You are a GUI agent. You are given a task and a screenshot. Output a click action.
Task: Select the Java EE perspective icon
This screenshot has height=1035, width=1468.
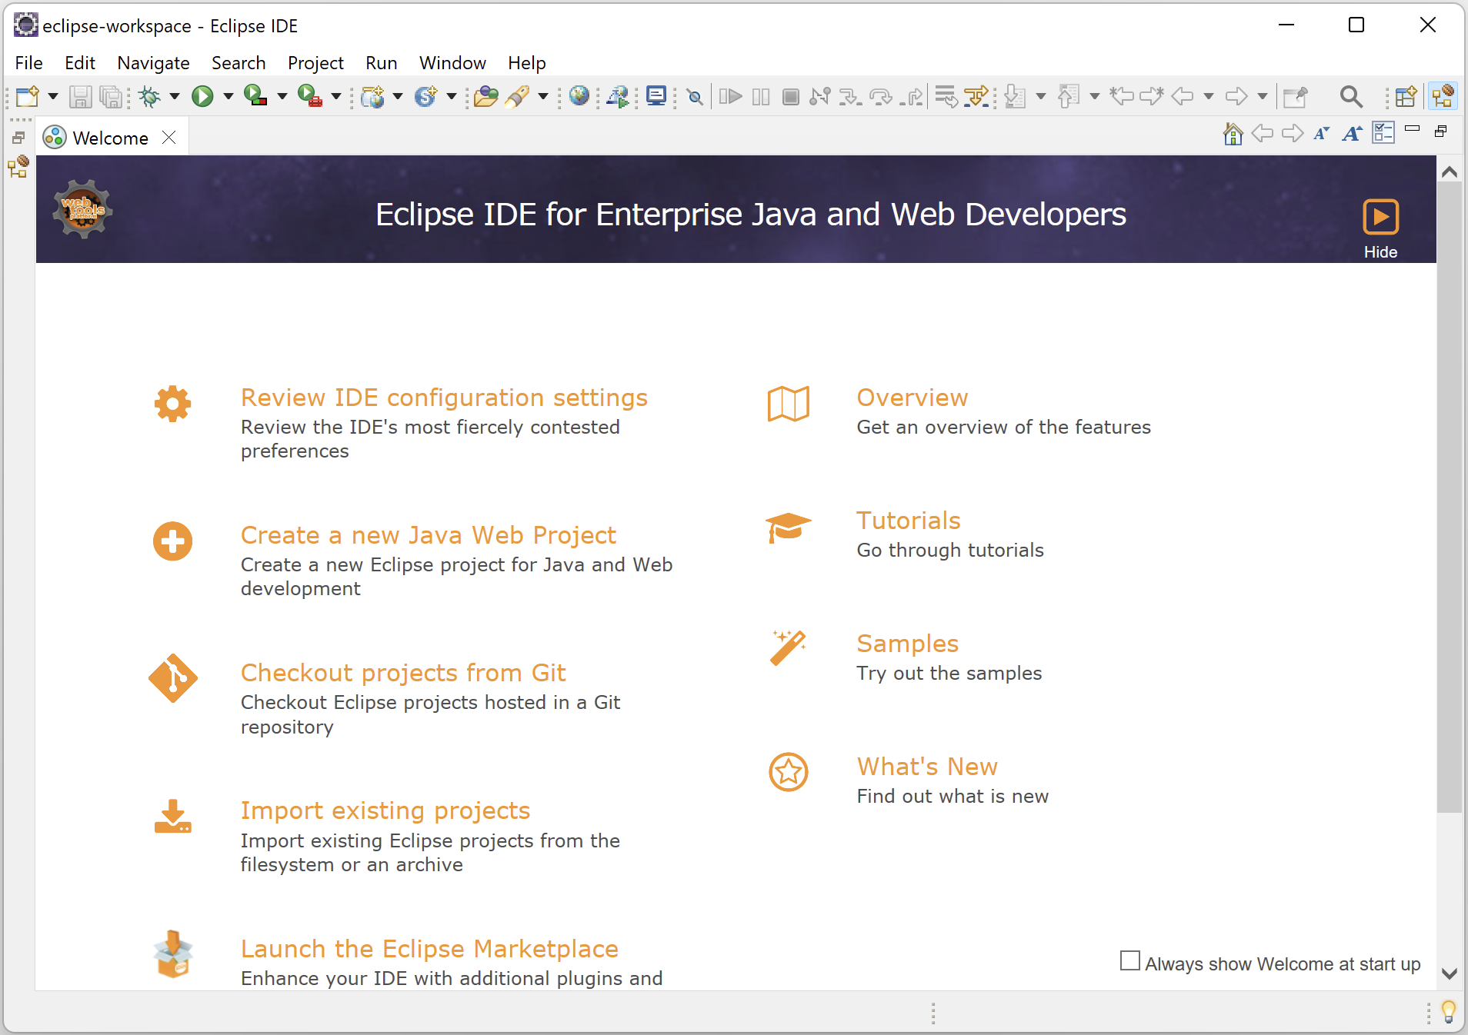tap(1443, 97)
